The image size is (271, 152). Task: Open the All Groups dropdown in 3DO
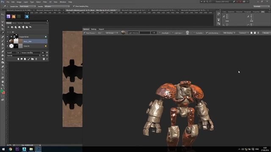(x=112, y=33)
